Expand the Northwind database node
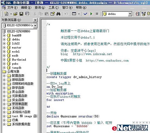 point(4,60)
